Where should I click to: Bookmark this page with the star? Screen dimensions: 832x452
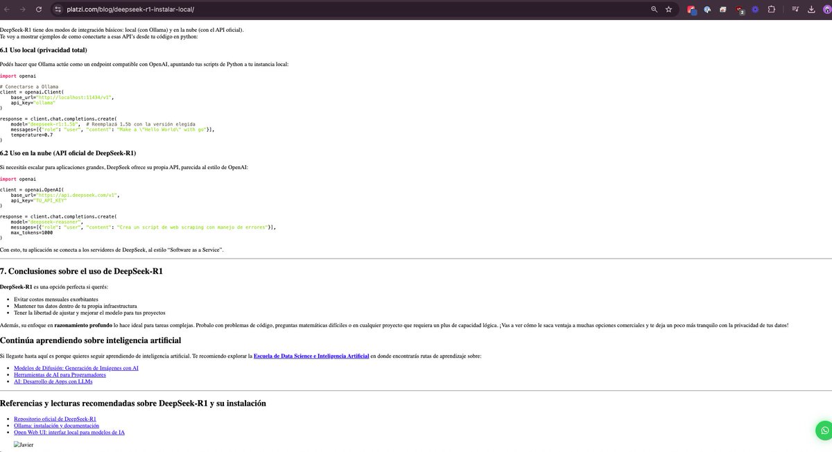click(x=669, y=10)
